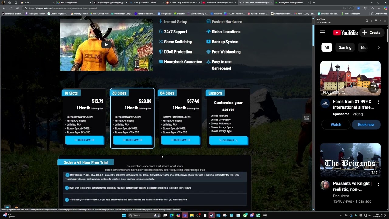Open options for the Viking sponsored ad
This screenshot has width=389, height=219.
(x=379, y=102)
